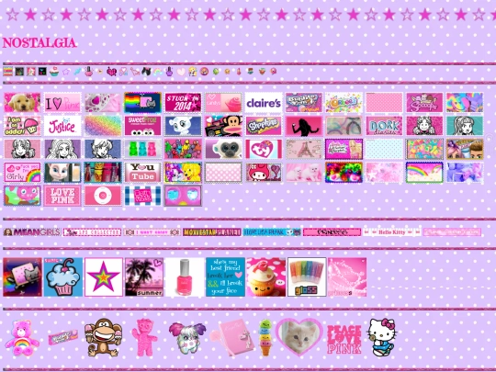This screenshot has width=496, height=372.
Task: Click the blue wrapped candy pixel icon
Action: tap(77, 72)
